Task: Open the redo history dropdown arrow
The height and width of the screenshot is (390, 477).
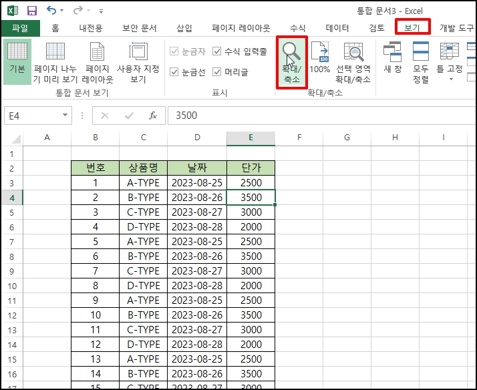Action: click(89, 11)
